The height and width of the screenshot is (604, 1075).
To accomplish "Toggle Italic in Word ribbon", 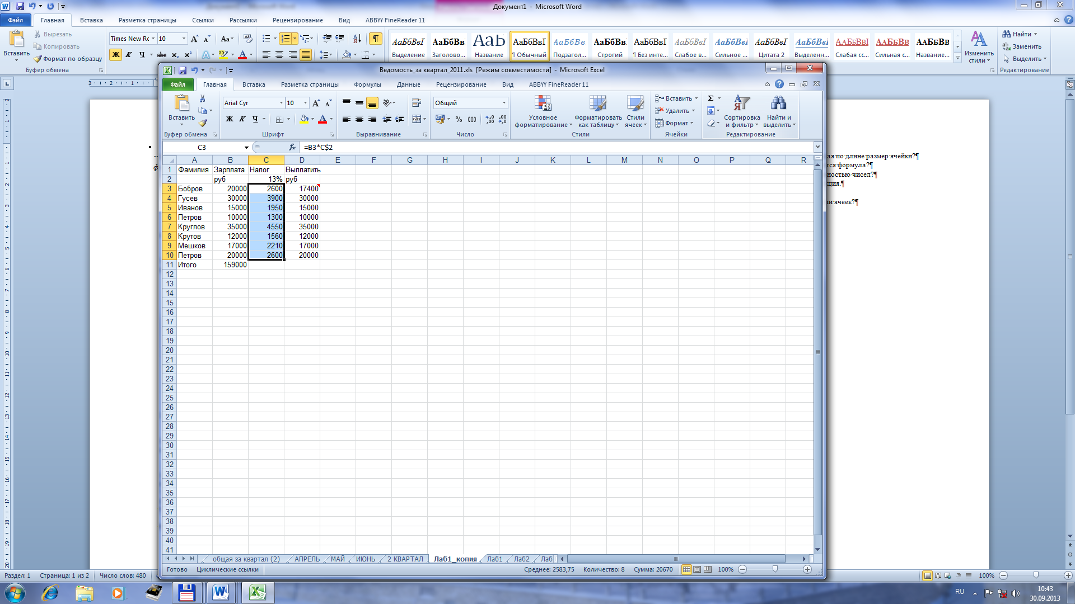I will tap(129, 55).
